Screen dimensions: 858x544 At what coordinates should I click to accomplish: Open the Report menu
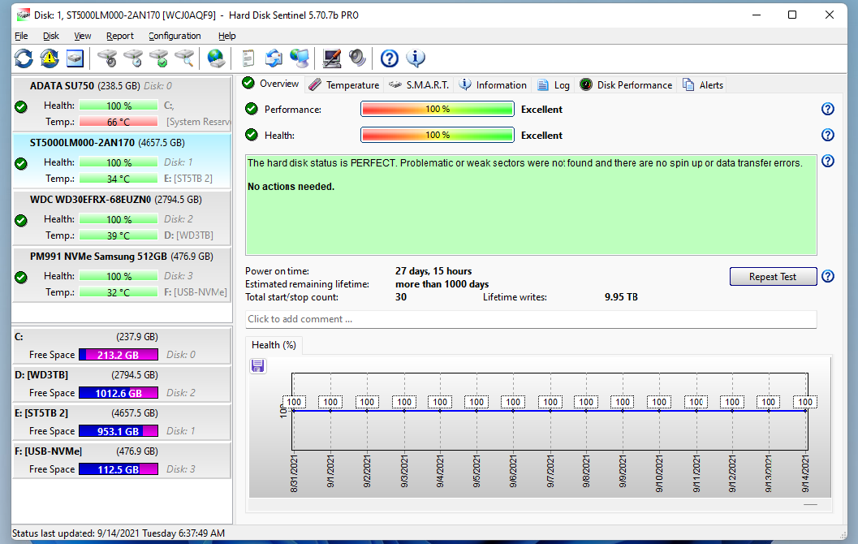tap(120, 36)
